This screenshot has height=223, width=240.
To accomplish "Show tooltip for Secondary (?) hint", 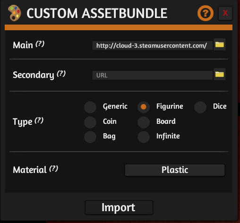I will pos(61,74).
